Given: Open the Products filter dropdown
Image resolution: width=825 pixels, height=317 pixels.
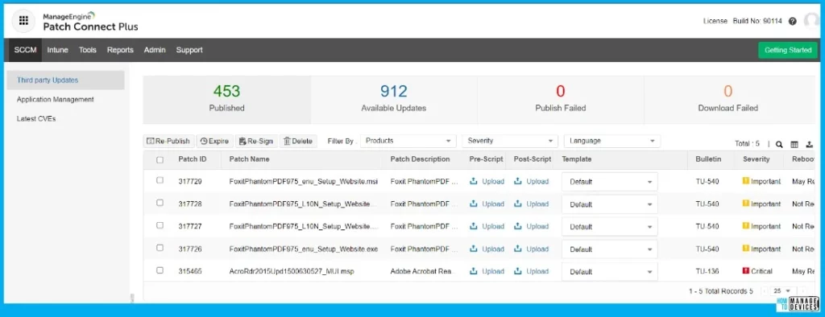Looking at the screenshot, I should pyautogui.click(x=408, y=141).
